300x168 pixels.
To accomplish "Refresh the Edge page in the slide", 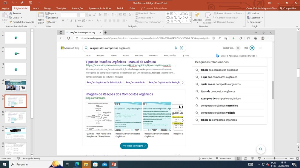I will 68,38.
